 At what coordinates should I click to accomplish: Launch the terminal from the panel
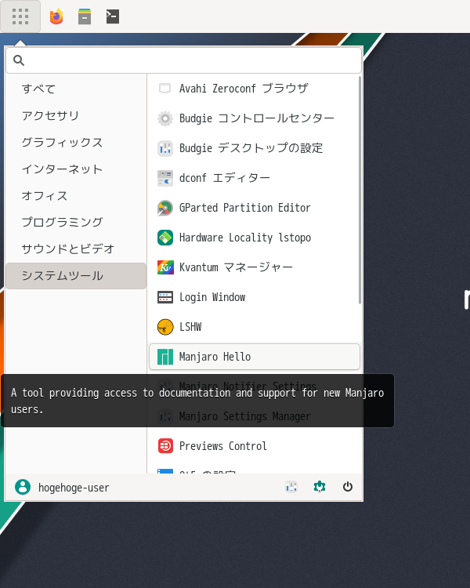click(x=113, y=16)
